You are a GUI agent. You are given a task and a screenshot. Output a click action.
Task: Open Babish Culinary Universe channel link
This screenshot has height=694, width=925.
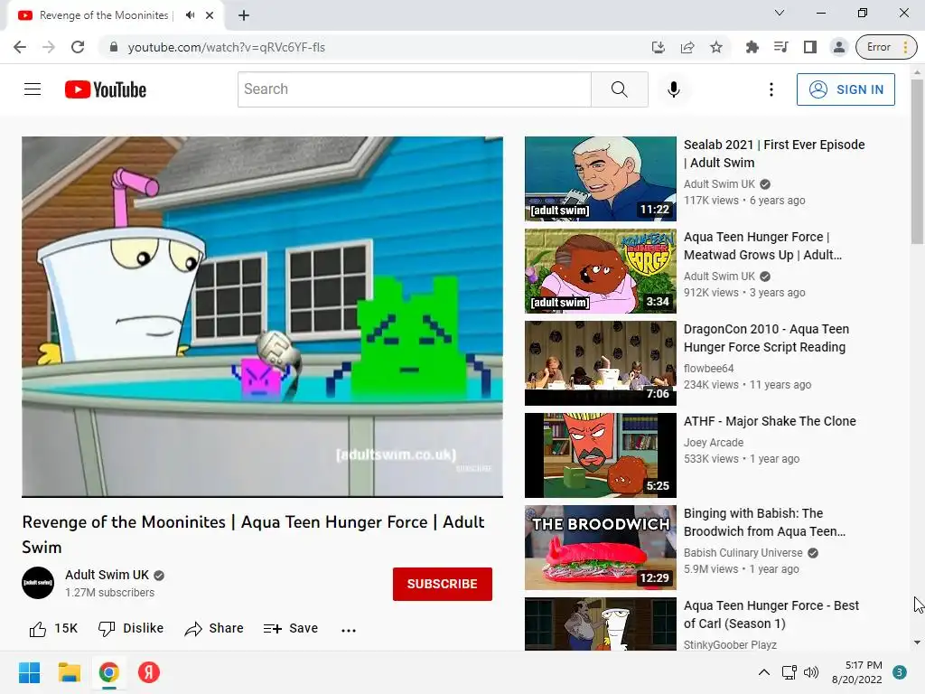(743, 553)
